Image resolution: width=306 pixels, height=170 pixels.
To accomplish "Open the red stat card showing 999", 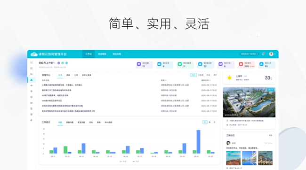I will tap(247, 65).
